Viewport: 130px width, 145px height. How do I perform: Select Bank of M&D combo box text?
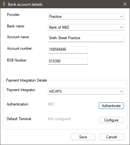(x=59, y=27)
